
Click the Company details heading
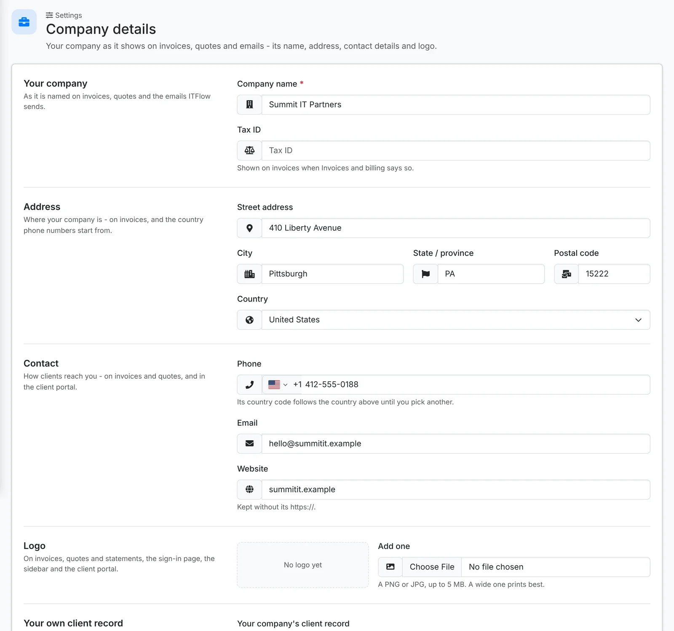point(101,29)
